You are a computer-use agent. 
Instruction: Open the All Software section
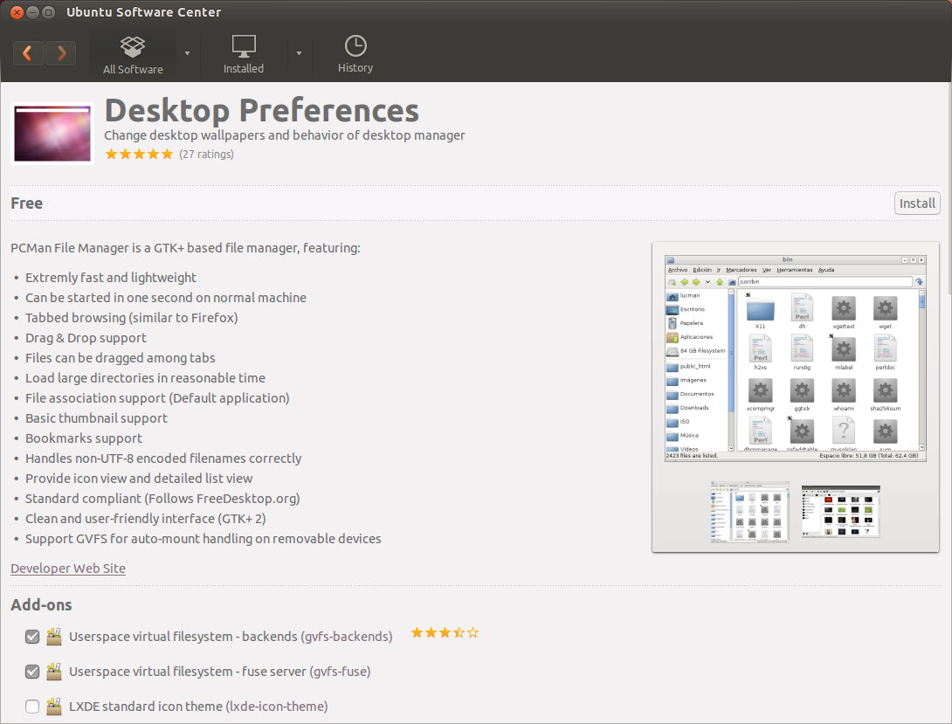133,55
